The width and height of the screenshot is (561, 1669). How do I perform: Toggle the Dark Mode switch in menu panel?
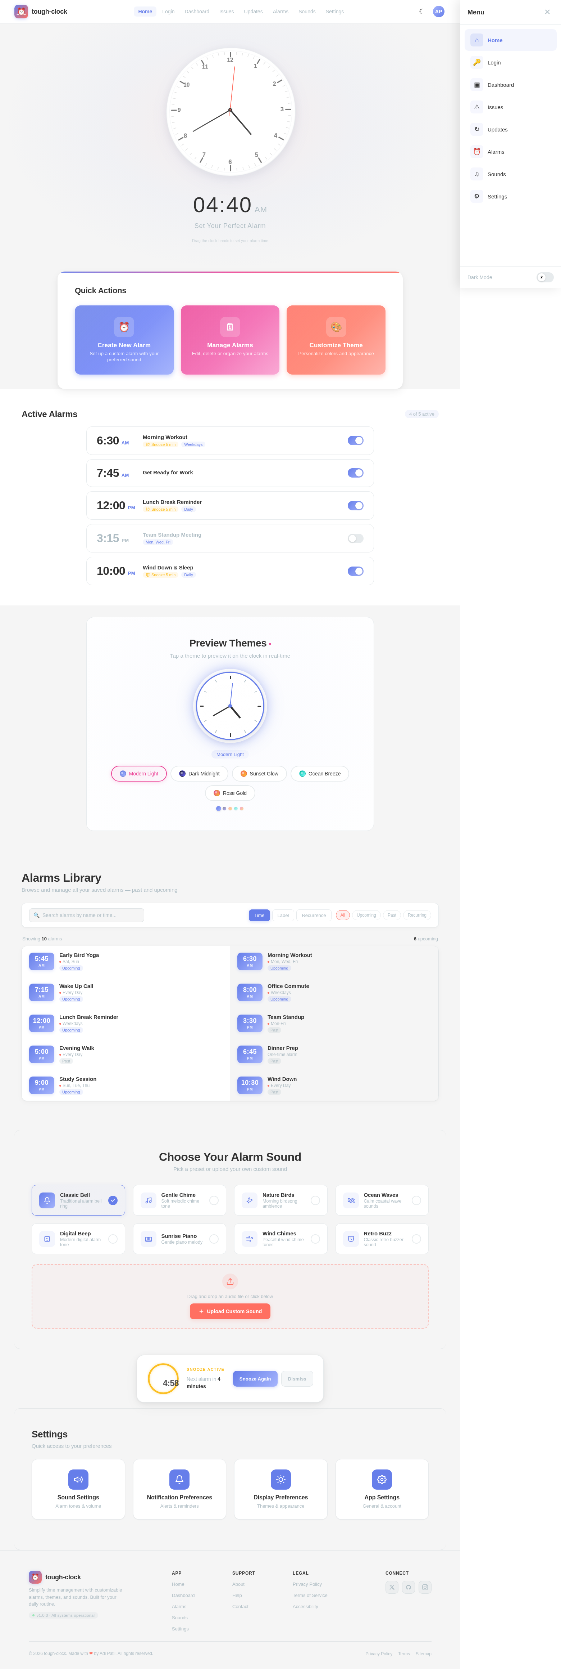545,277
